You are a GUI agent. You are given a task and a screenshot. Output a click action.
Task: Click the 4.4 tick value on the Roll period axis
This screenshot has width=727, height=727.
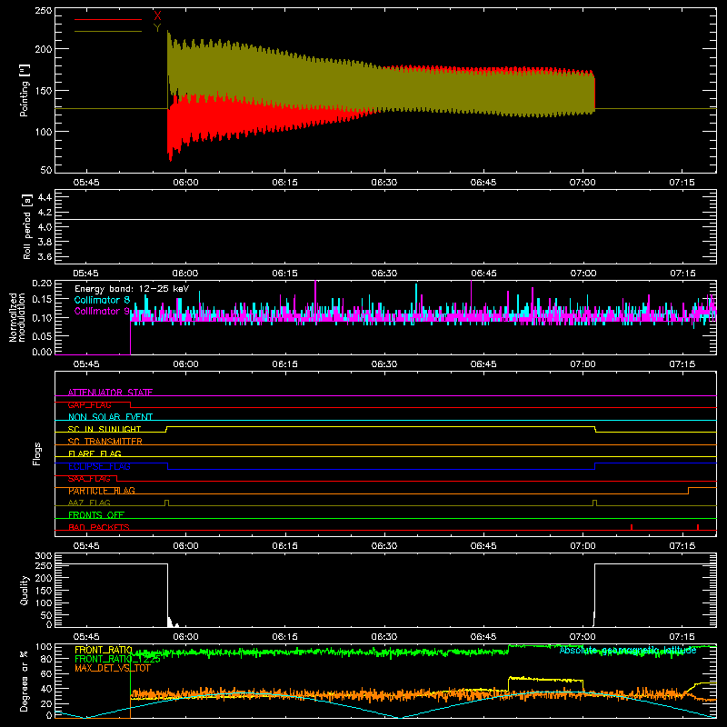pos(44,197)
